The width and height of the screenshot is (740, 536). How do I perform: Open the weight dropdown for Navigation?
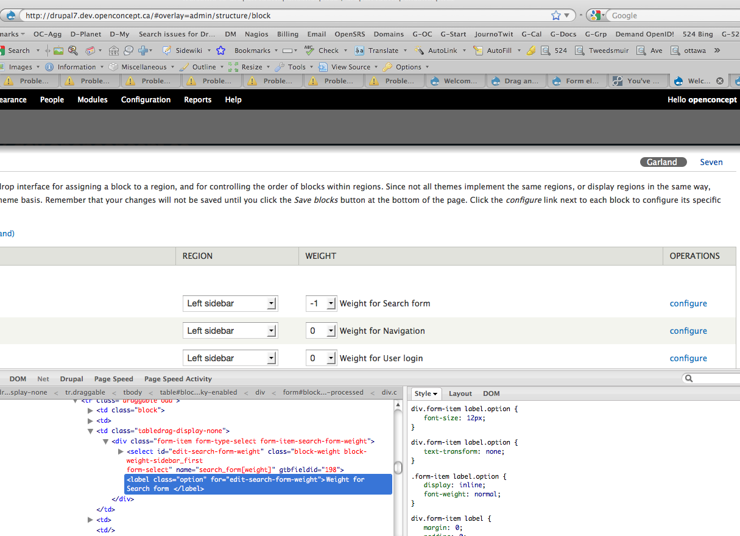[321, 331]
